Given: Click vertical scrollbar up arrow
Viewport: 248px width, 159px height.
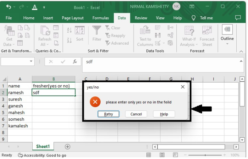Looking at the screenshot, I should tap(242, 79).
